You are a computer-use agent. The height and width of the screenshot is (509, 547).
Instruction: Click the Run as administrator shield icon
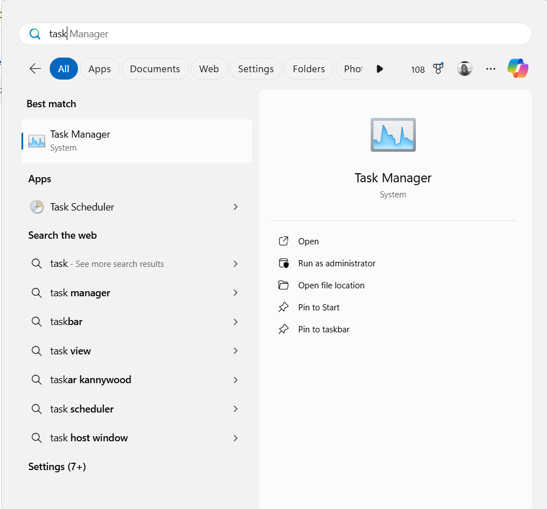[284, 263]
